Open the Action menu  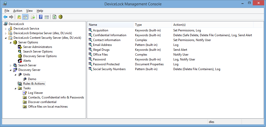(18, 11)
